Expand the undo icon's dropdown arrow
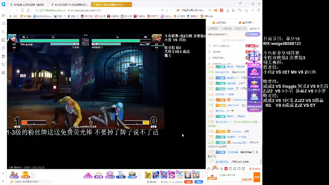Image resolution: width=329 pixels, height=185 pixels. click(x=243, y=10)
